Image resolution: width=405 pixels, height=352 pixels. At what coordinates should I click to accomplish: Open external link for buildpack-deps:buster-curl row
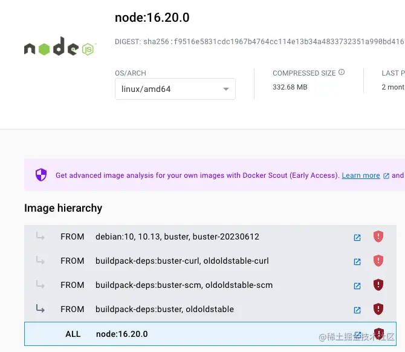[x=357, y=261]
